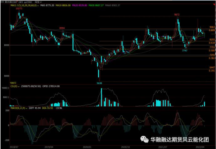Click the 500万 volume axis label
Image resolution: width=216 pixels, height=149 pixels.
(x=6, y=97)
